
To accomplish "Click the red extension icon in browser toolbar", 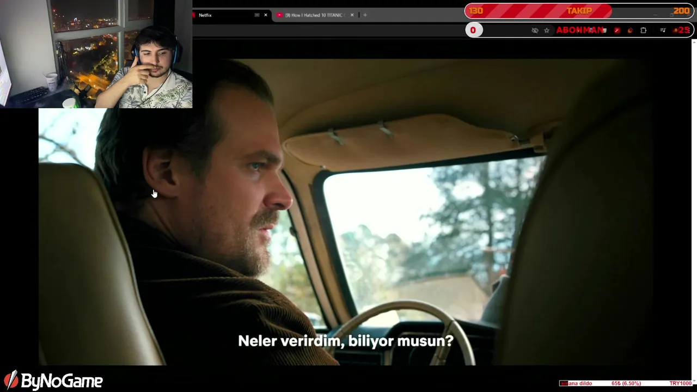I will point(617,30).
